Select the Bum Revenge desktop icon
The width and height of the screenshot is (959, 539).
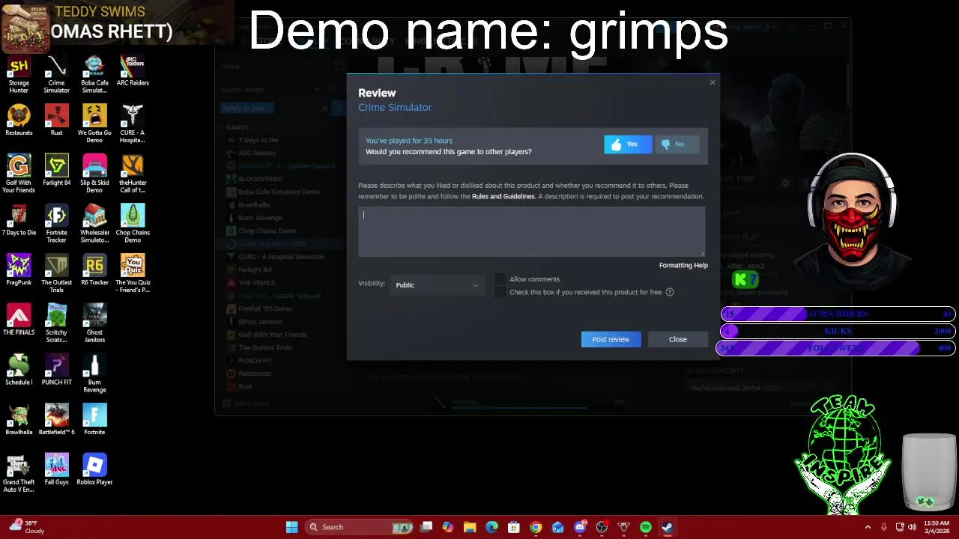[94, 374]
